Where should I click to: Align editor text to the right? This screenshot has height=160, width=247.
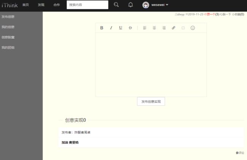point(164,28)
